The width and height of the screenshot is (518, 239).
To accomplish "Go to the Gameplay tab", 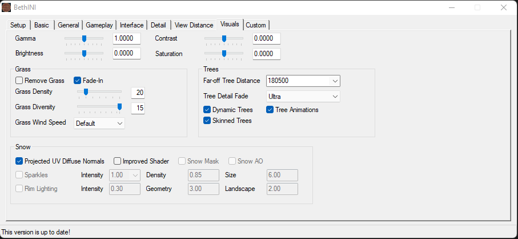I will [99, 25].
